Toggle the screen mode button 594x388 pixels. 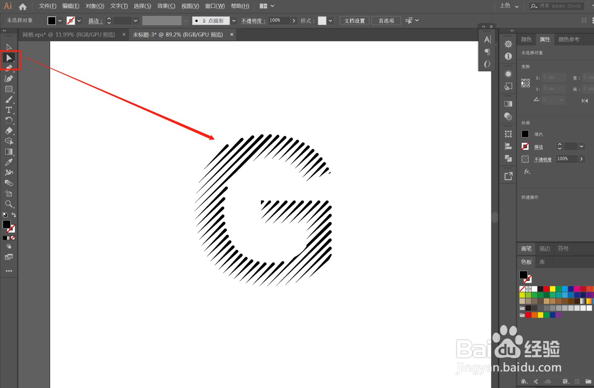9,257
